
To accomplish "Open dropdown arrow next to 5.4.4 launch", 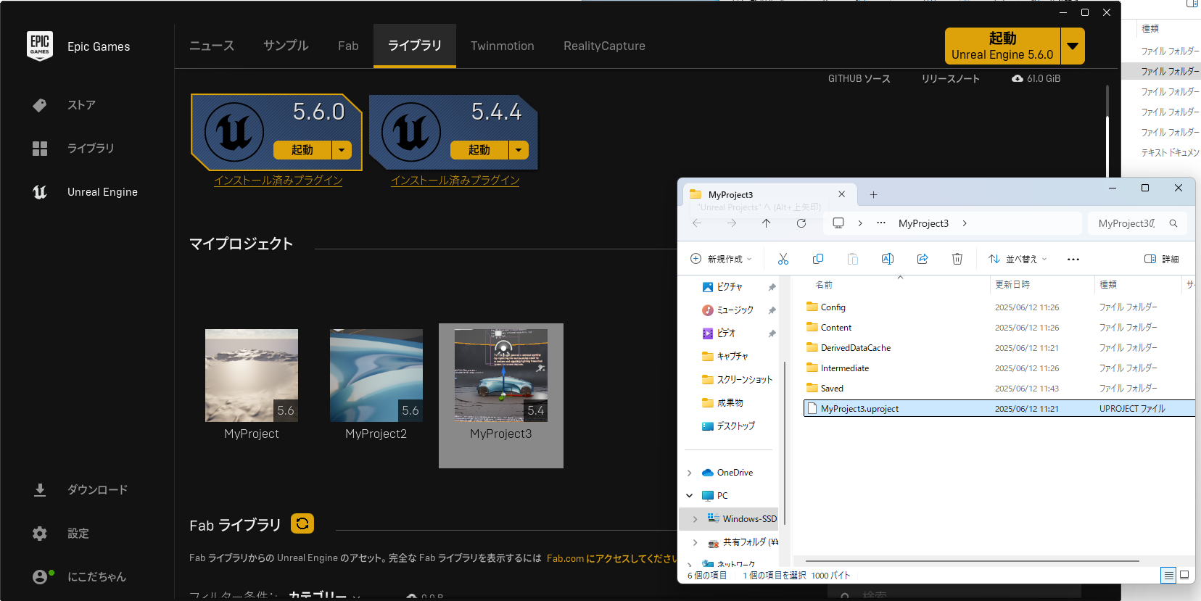I will 519,150.
